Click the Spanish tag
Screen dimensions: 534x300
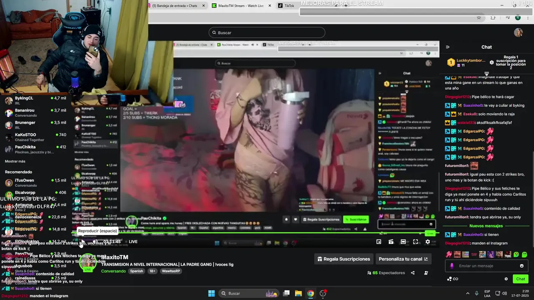(136, 271)
